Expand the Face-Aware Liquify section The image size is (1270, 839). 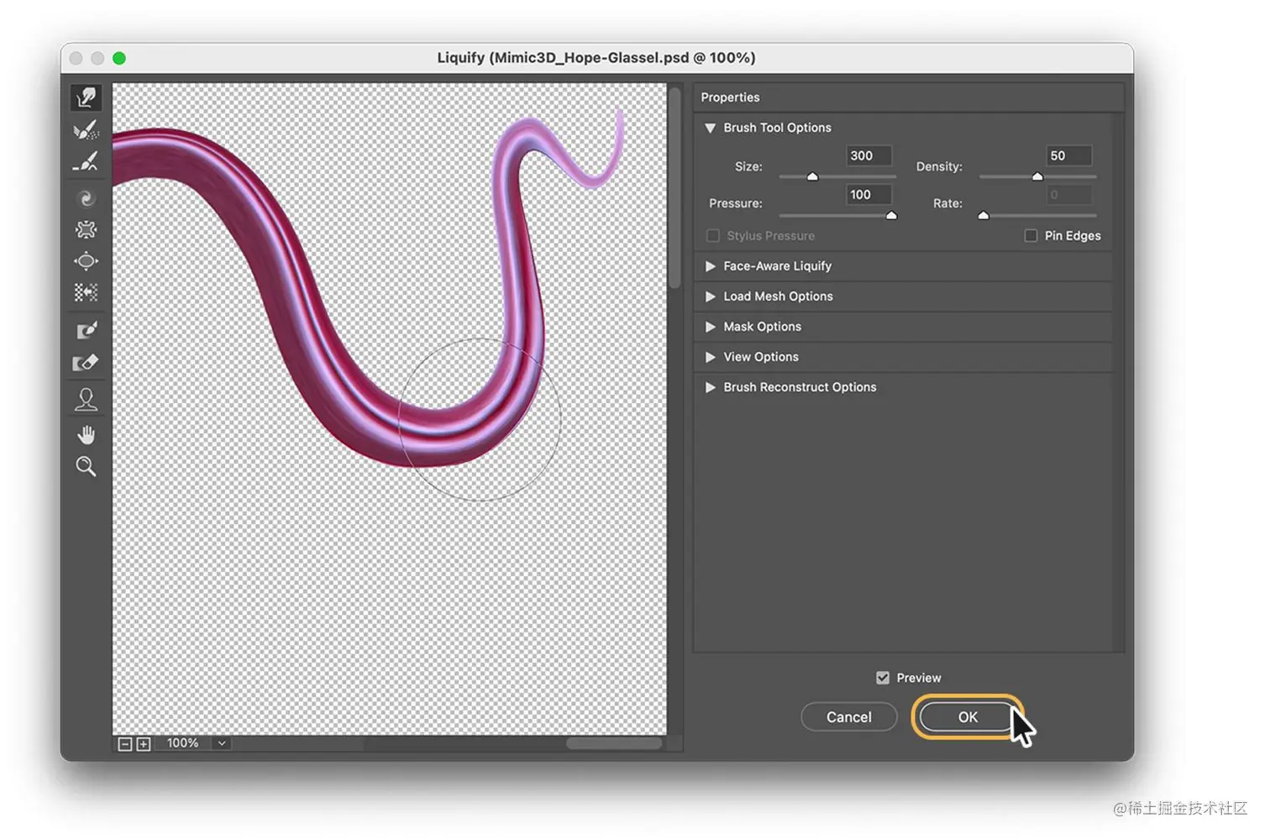(711, 266)
